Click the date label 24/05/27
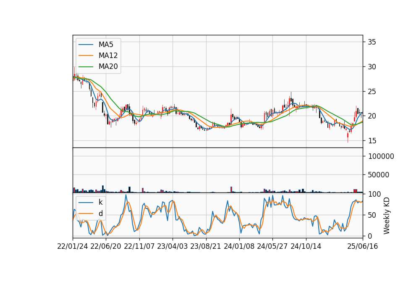This screenshot has height=290, width=403. click(x=272, y=246)
